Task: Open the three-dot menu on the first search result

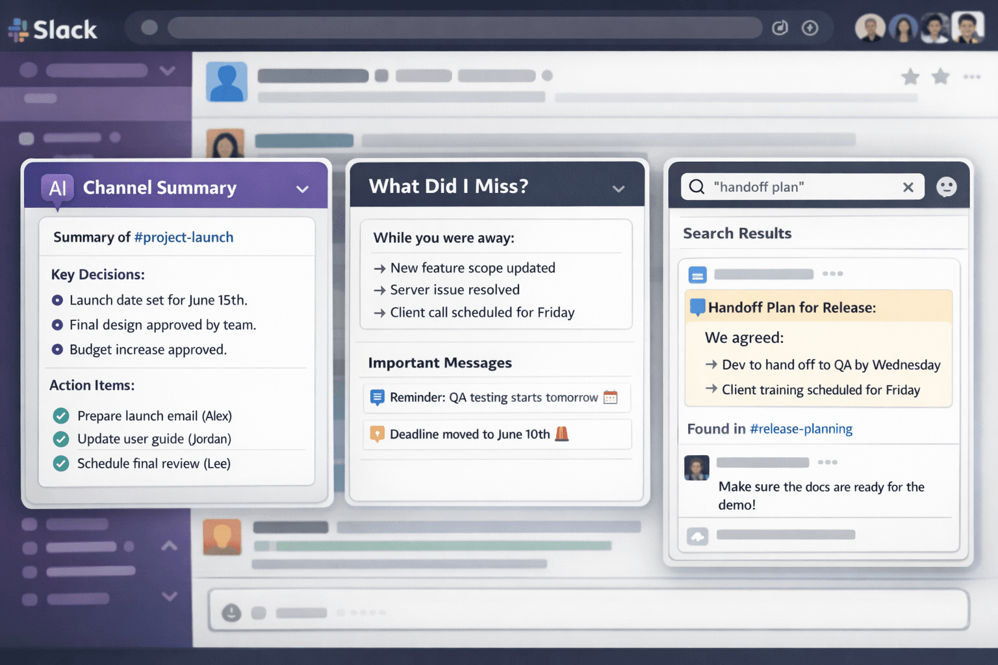Action: coord(832,274)
